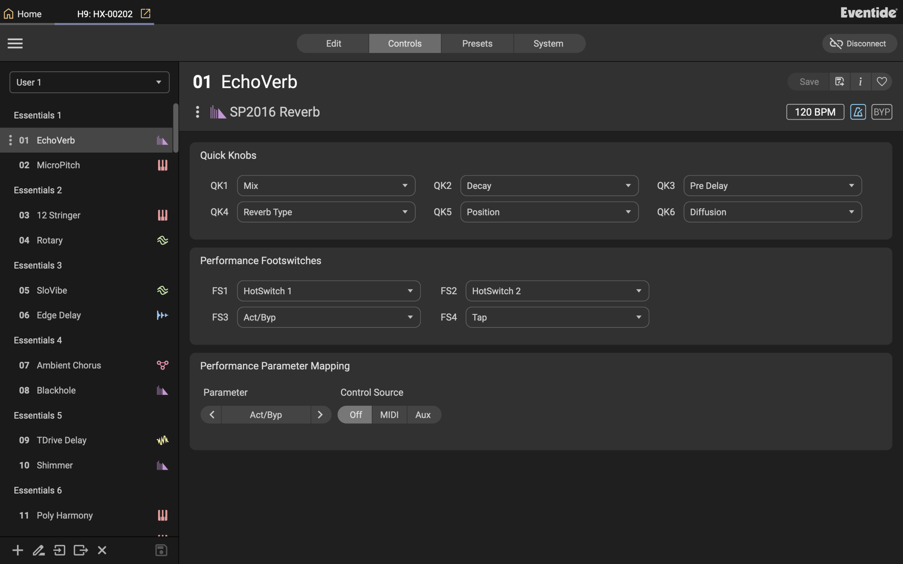The height and width of the screenshot is (564, 903).
Task: Switch to the Controls tab
Action: 405,43
